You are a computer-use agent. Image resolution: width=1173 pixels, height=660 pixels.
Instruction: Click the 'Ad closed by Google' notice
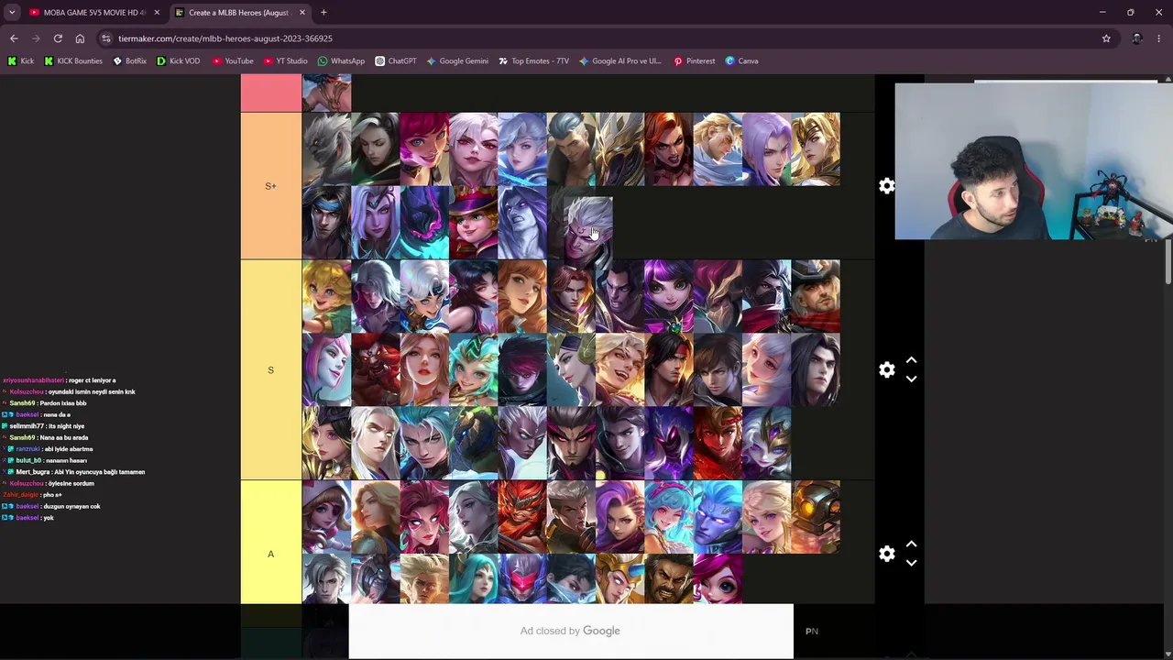click(570, 631)
